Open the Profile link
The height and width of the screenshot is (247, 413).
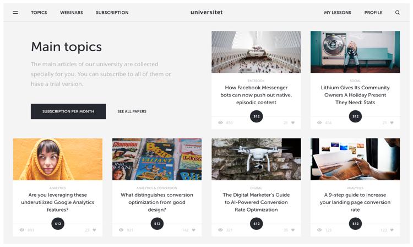pos(373,12)
